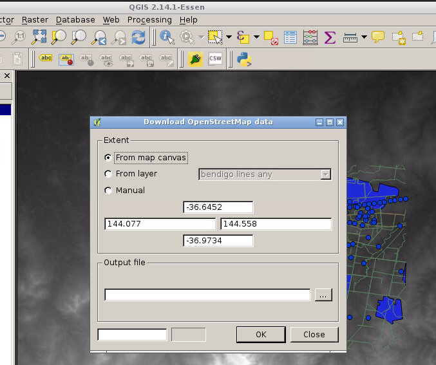Click the Pin/Unpin Labels icon
Screen dimensions: 436x365
click(86, 59)
